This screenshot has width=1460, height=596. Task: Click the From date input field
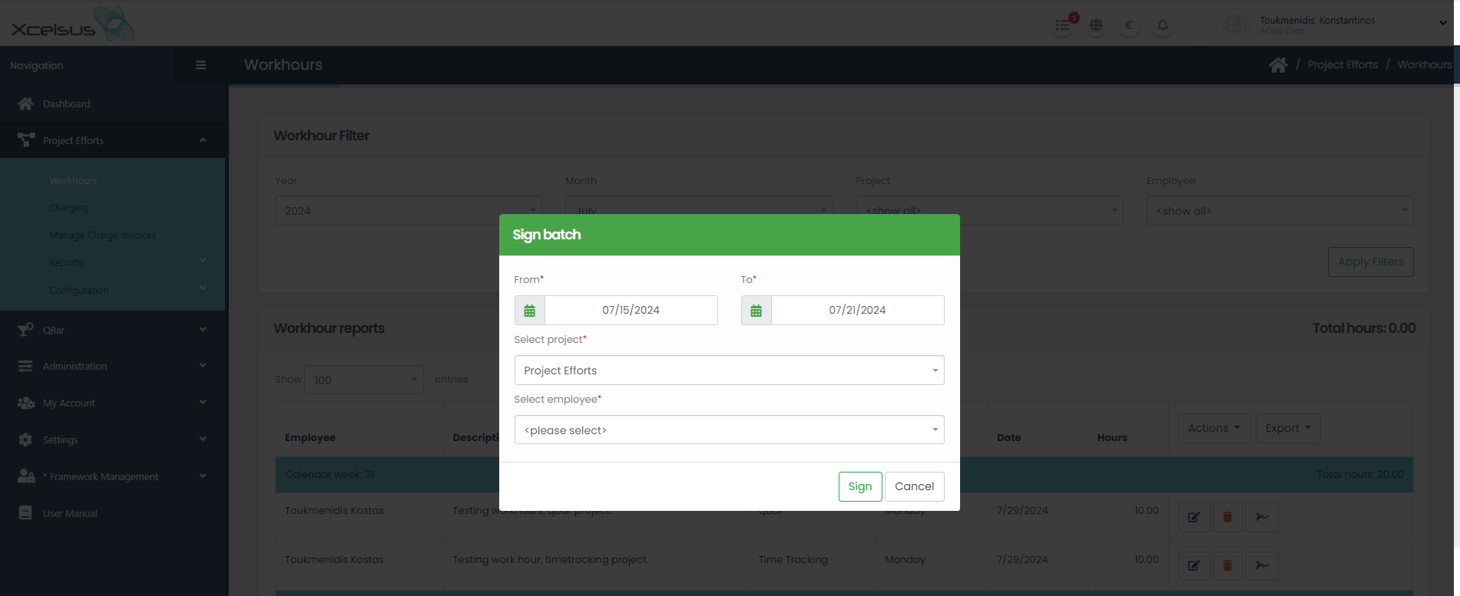tap(631, 311)
